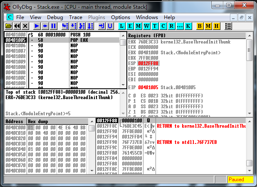The width and height of the screenshot is (257, 187).
Task: Run the program with the play icon
Action: point(37,26)
